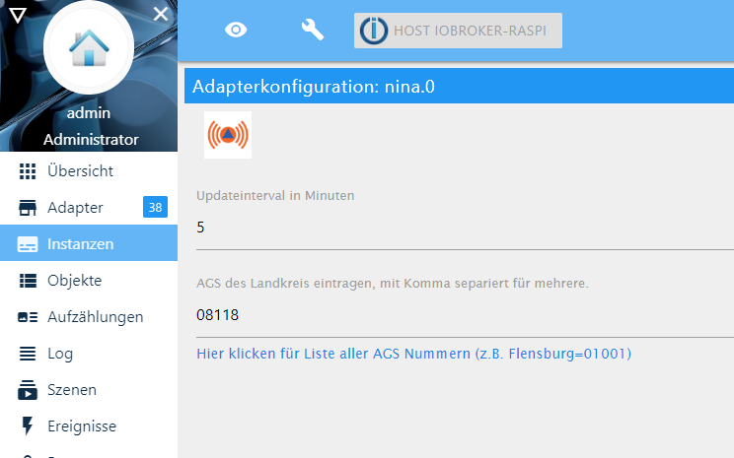Image resolution: width=734 pixels, height=458 pixels.
Task: Close the sidebar with X icon
Action: (161, 13)
